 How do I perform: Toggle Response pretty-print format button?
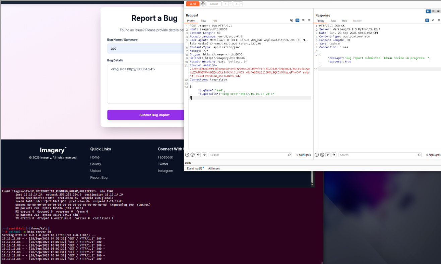[x=427, y=20]
